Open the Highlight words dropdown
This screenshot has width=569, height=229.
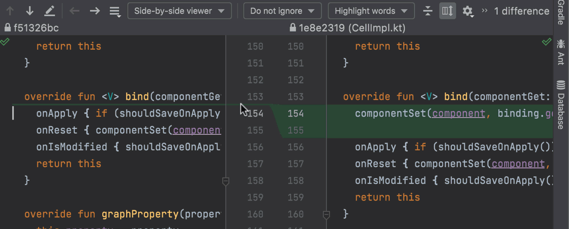pyautogui.click(x=371, y=11)
